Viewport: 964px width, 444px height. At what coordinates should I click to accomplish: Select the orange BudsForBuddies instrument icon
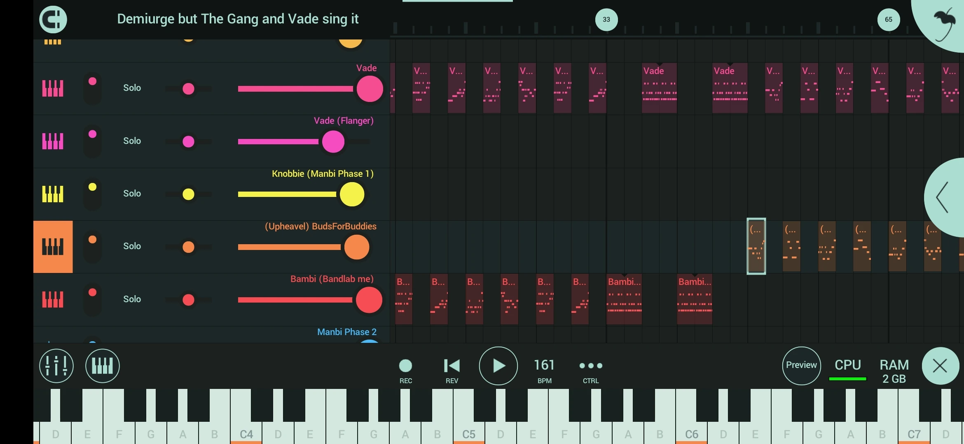pos(53,247)
